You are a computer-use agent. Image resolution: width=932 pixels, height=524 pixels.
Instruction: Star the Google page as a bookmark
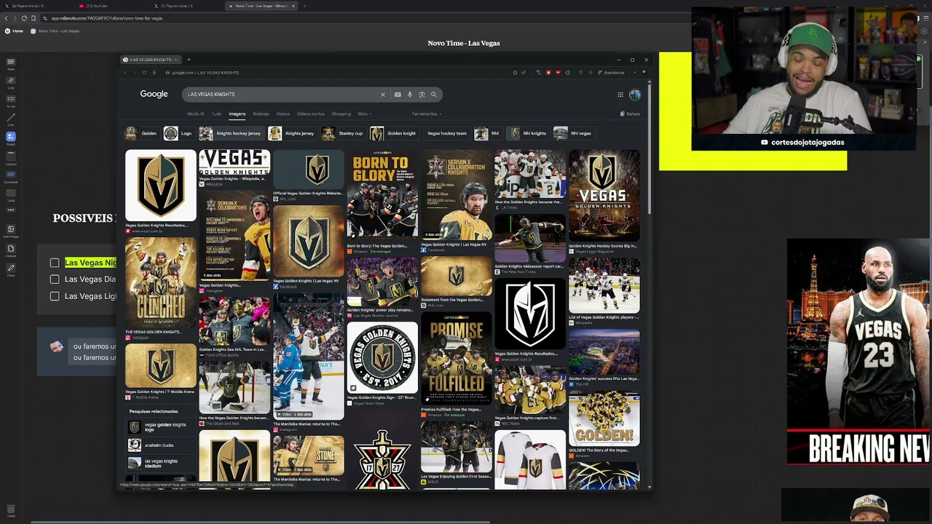(x=515, y=73)
